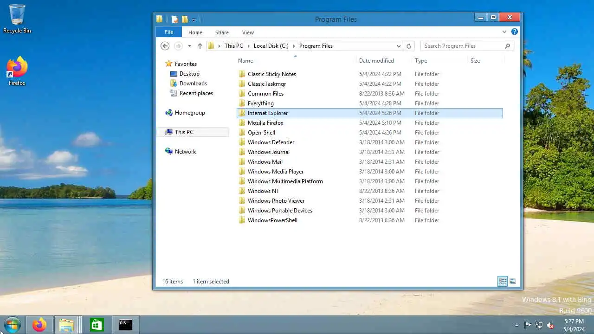Refresh the Program Files folder
Screen dimensions: 594x334
tap(409, 46)
